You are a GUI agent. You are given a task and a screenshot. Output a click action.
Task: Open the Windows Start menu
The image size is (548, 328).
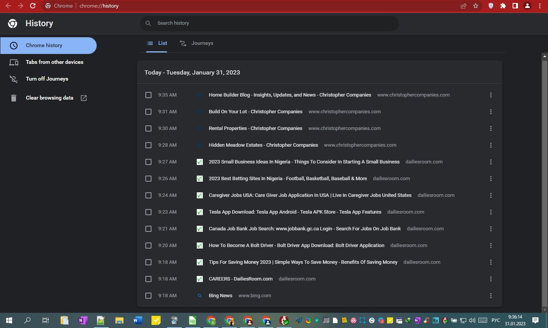click(x=9, y=320)
